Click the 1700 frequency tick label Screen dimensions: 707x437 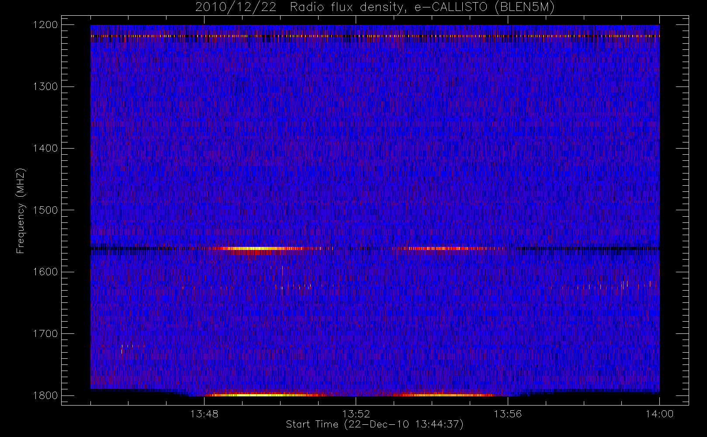click(x=45, y=334)
